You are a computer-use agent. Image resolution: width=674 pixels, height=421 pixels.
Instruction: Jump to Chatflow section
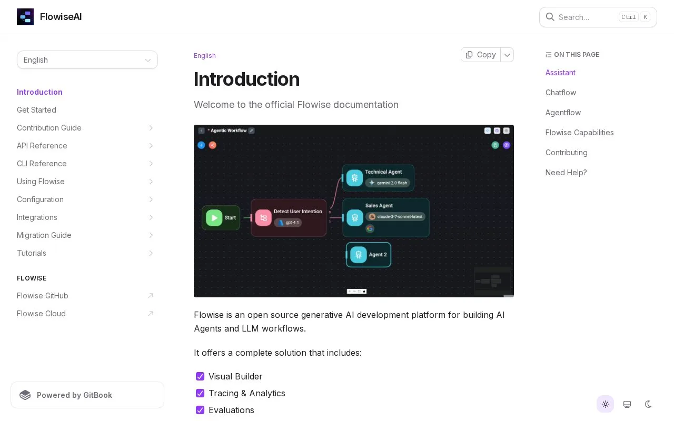pos(561,93)
